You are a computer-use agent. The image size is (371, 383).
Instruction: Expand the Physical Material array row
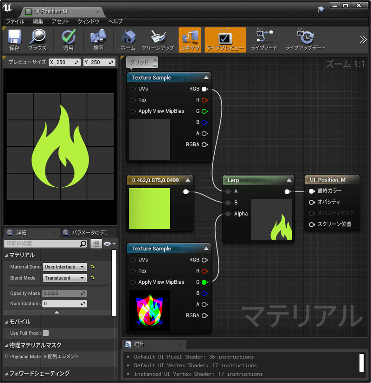[x=6, y=357]
